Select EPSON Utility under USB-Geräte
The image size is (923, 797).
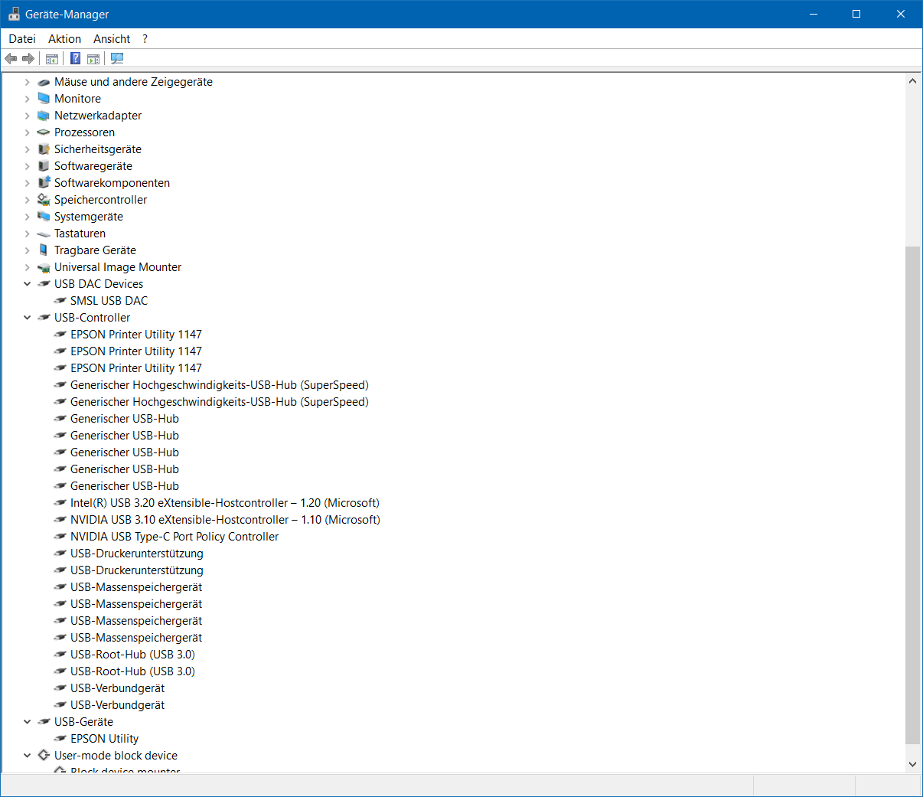(x=104, y=739)
